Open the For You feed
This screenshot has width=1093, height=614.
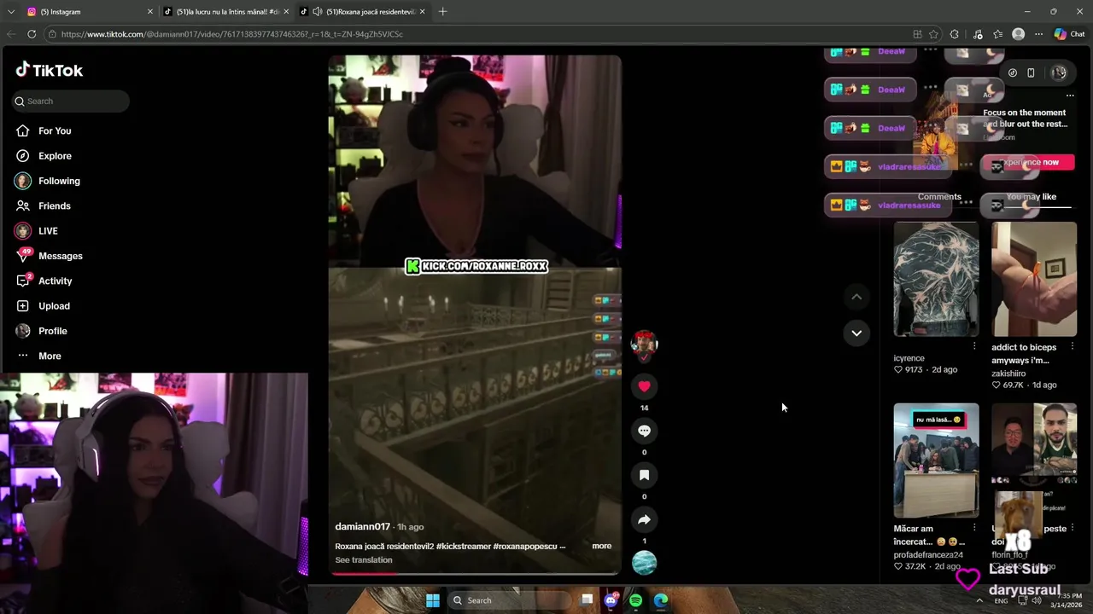pyautogui.click(x=55, y=130)
